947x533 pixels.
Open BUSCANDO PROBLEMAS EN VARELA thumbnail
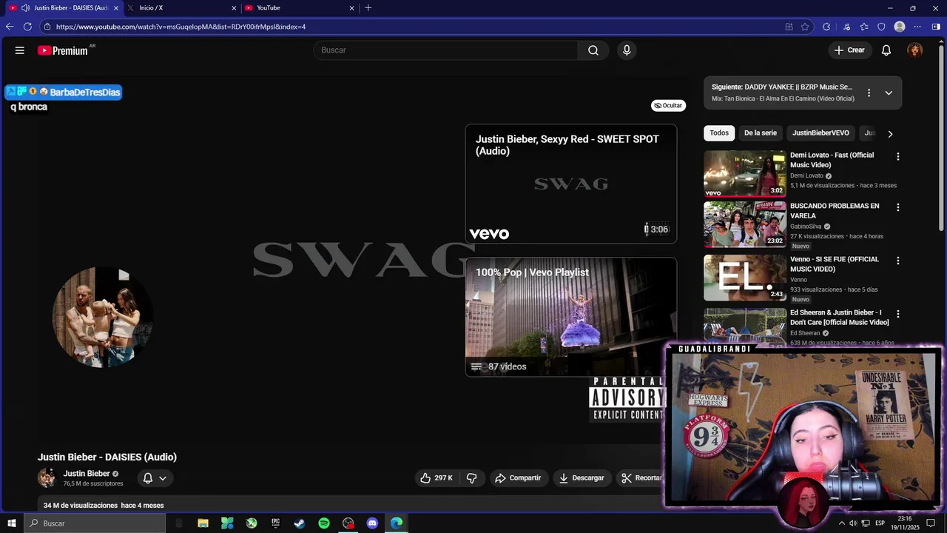[x=745, y=224]
